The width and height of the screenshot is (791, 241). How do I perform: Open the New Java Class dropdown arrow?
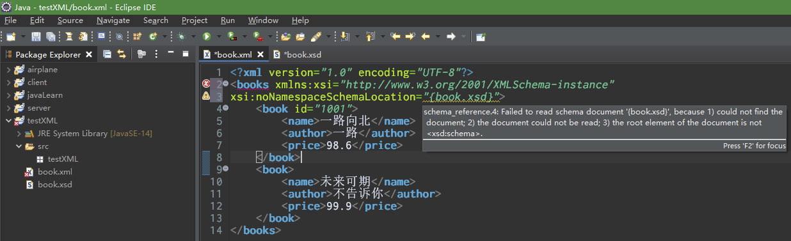pos(164,36)
